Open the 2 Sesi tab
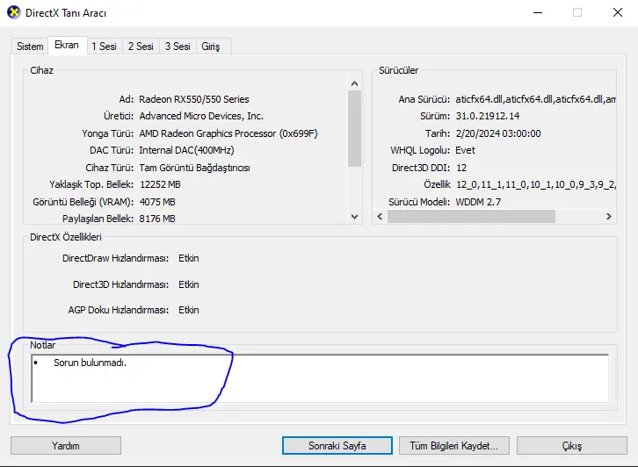The height and width of the screenshot is (467, 638). (141, 47)
